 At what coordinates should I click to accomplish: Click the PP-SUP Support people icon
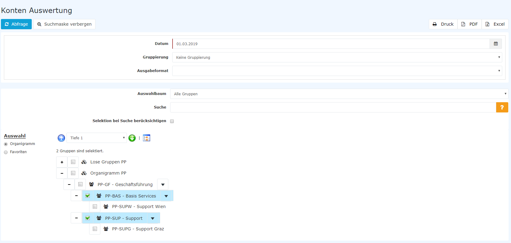[x=99, y=218]
